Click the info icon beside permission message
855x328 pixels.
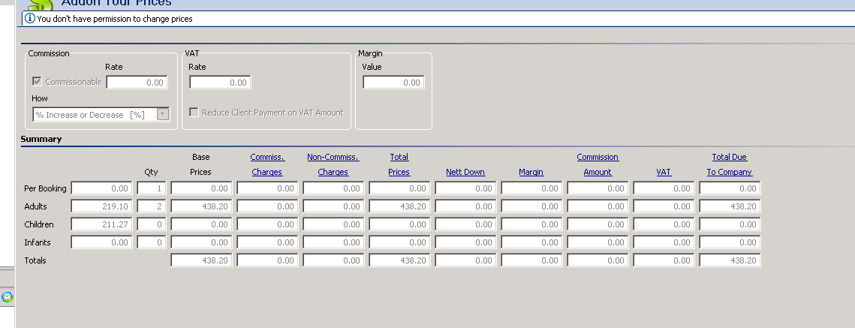tap(31, 19)
